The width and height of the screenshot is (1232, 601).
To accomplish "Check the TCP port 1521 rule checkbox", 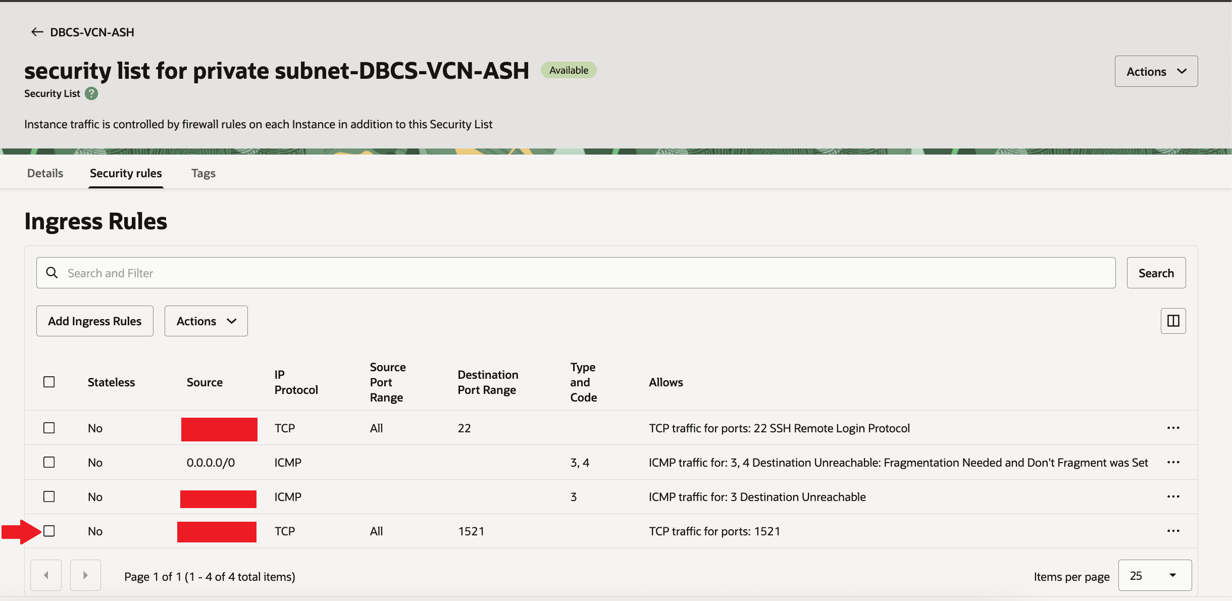I will (49, 531).
